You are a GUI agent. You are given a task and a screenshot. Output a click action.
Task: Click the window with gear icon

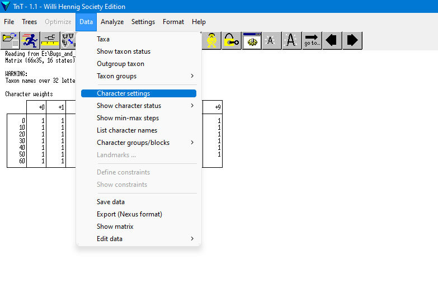coord(252,40)
